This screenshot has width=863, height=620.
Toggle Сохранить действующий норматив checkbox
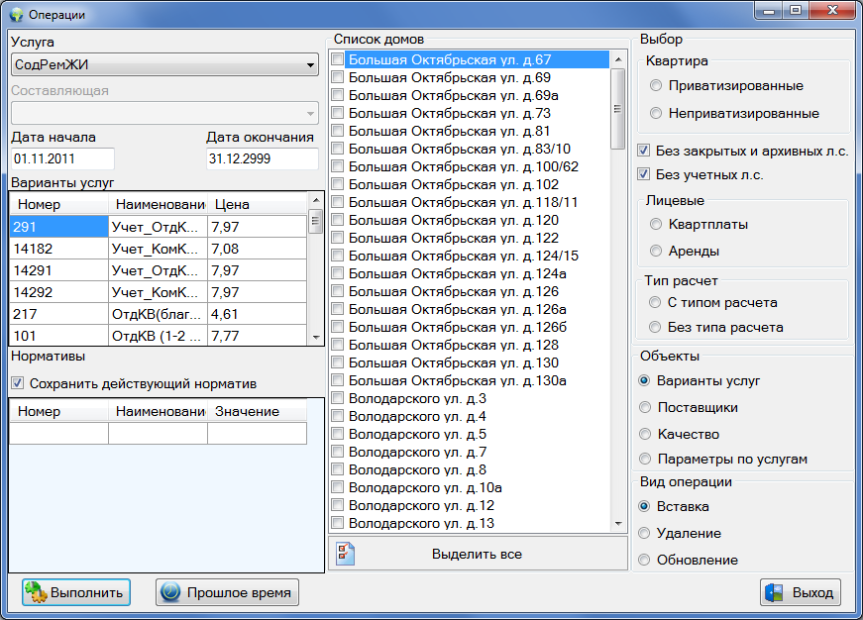[17, 383]
